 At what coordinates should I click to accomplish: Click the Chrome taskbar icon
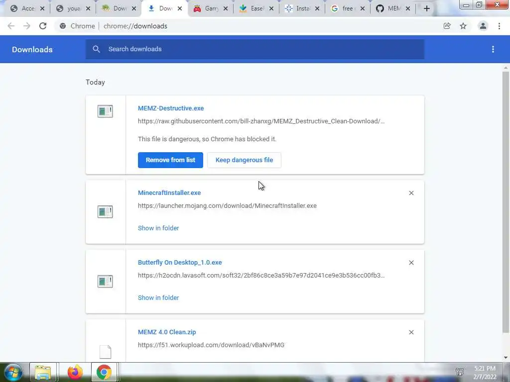click(x=104, y=372)
